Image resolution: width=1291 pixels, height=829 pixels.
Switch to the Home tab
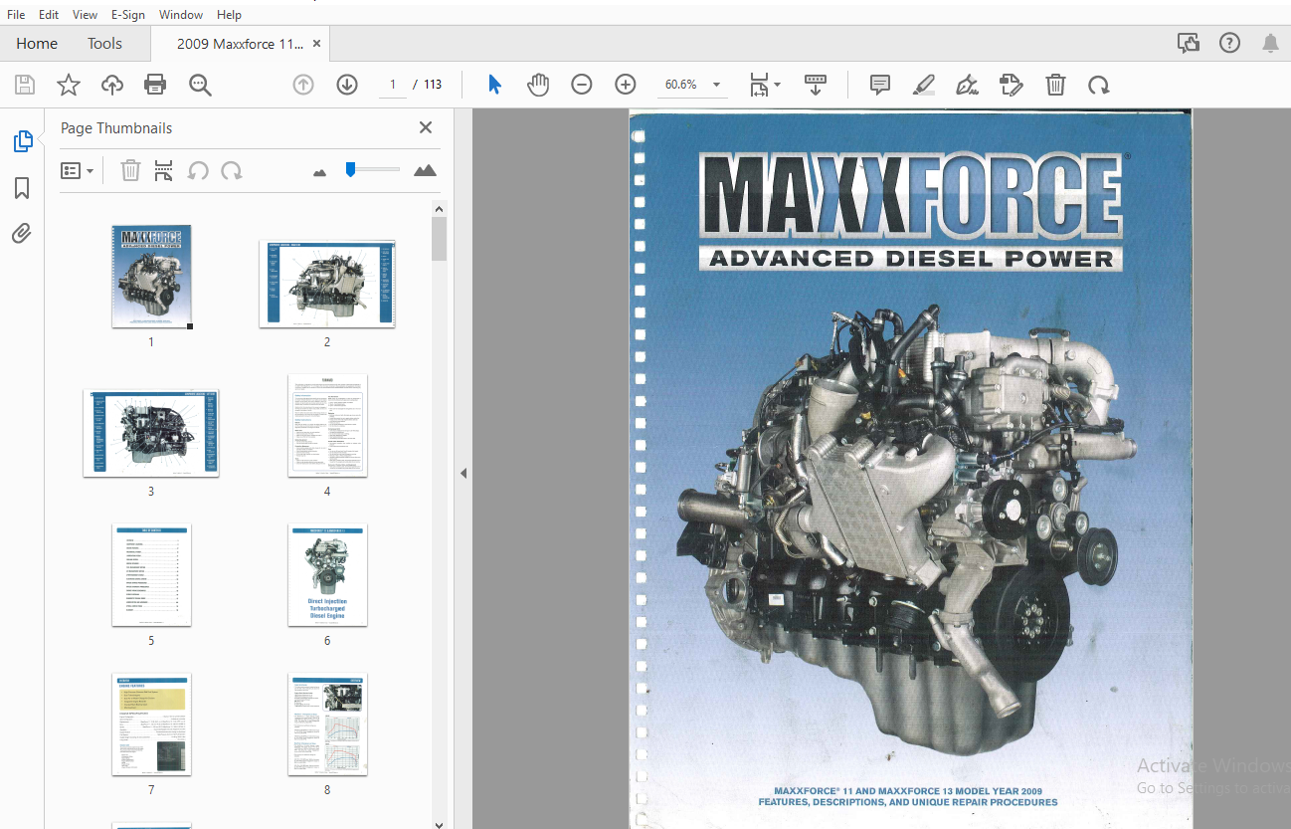pyautogui.click(x=37, y=44)
